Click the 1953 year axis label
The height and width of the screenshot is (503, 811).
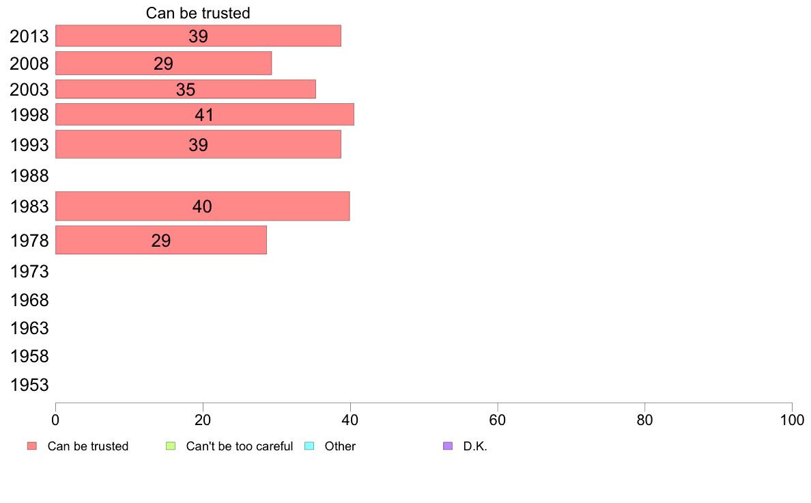29,385
